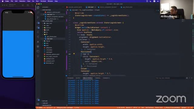Viewport: 194px width, 109px height.
Task: Open README.md in the file tree
Action: coord(50,63)
